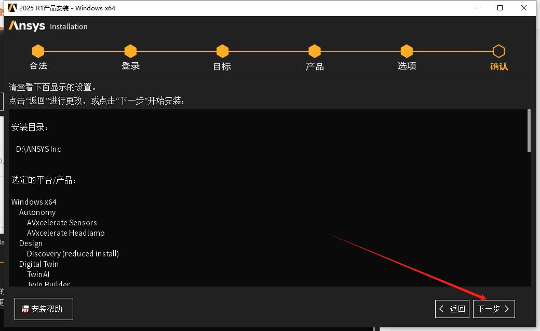Screen dimensions: 540x331
Task: Click the Digital Twin category line
Action: click(x=38, y=264)
